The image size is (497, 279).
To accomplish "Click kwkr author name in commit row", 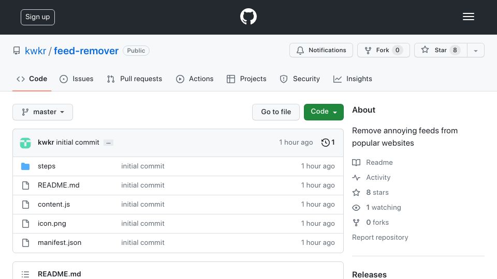I will [x=46, y=143].
